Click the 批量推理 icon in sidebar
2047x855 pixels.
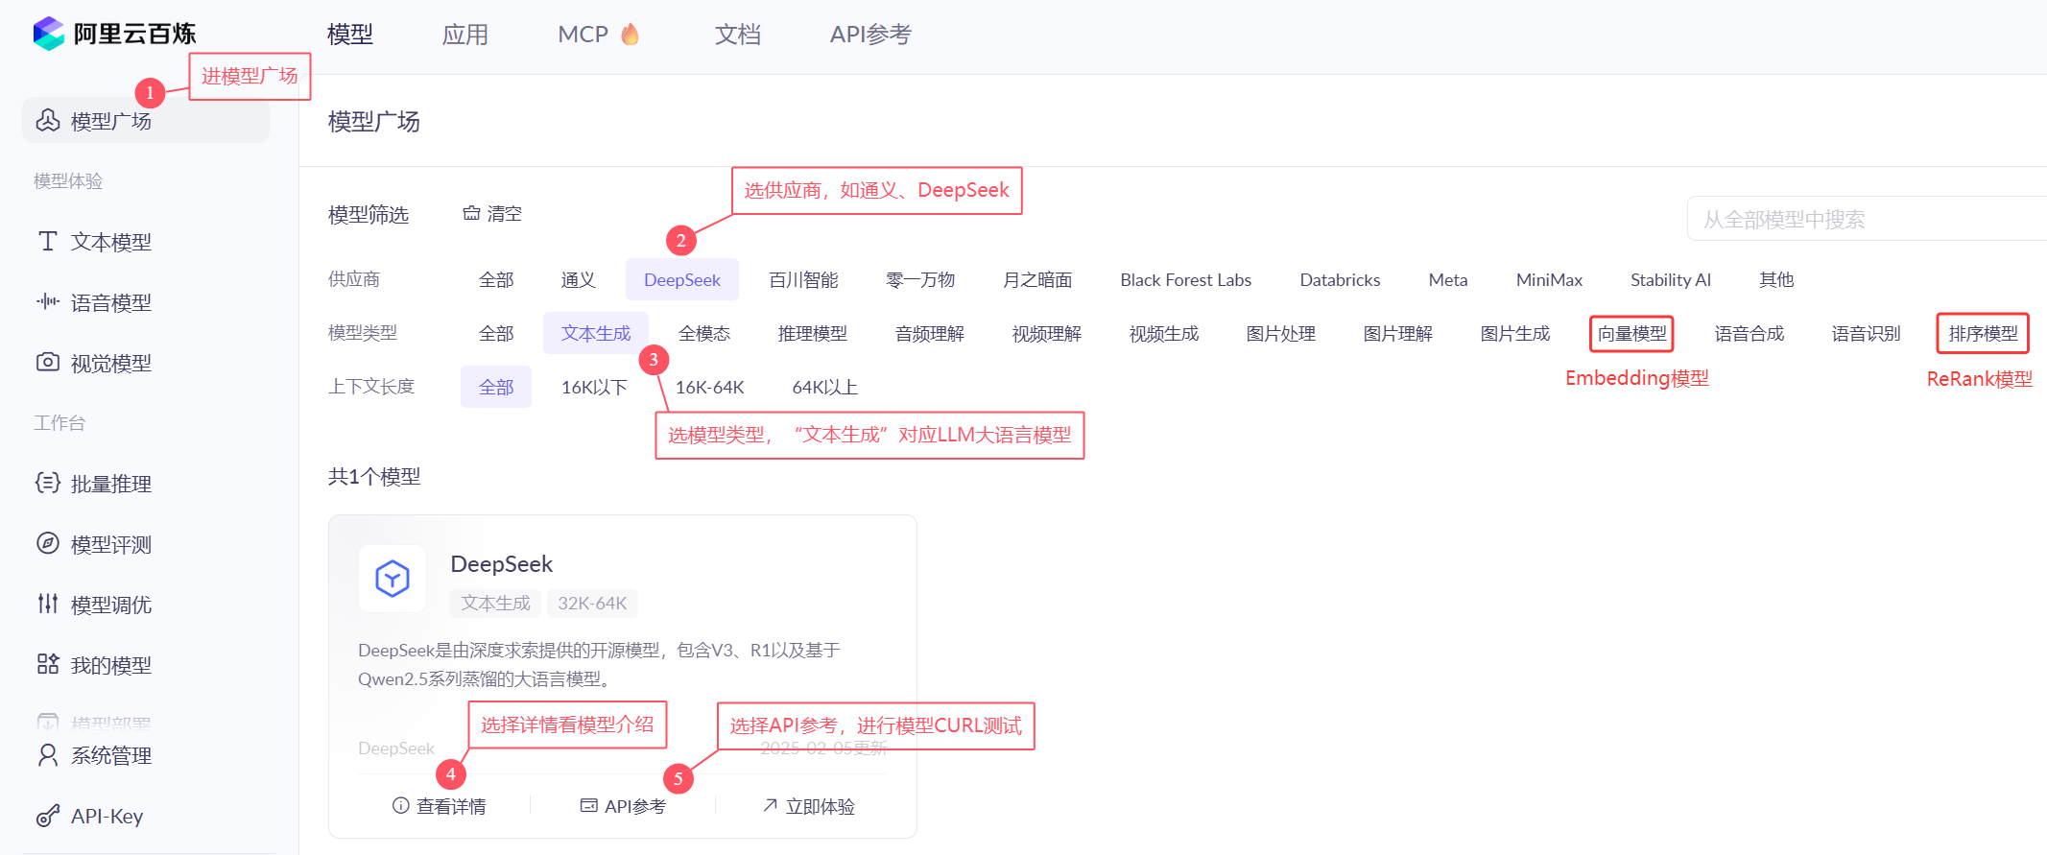[x=48, y=483]
